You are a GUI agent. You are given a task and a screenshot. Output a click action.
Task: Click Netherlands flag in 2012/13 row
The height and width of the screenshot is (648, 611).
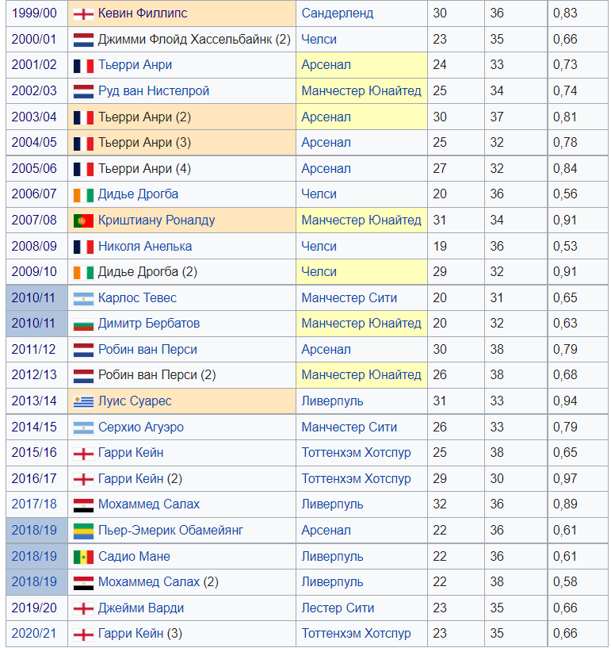(x=83, y=376)
